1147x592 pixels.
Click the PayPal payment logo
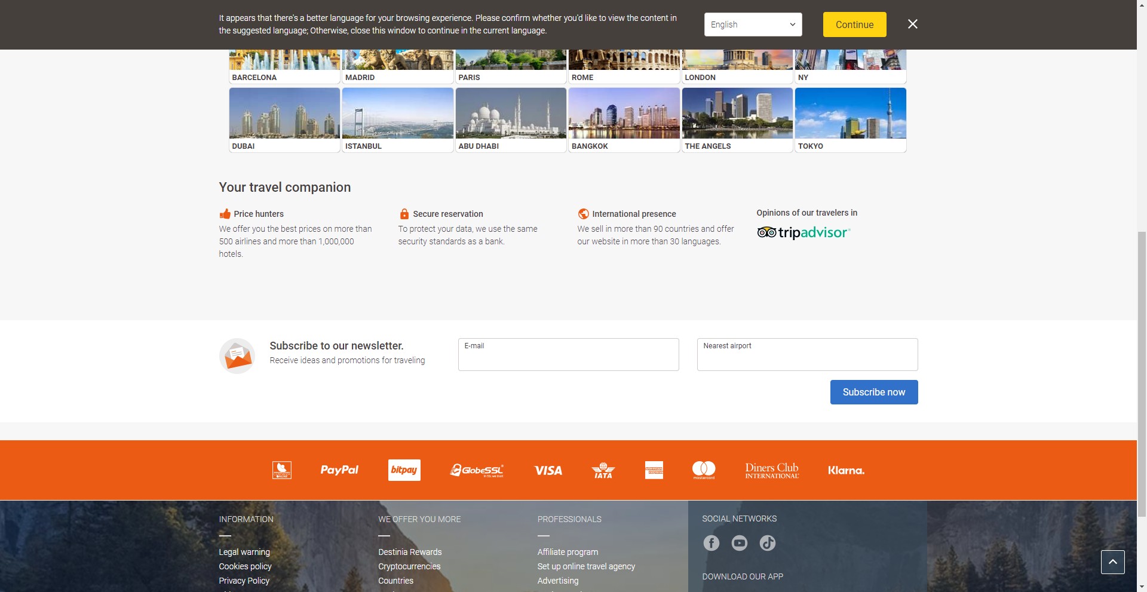[339, 470]
